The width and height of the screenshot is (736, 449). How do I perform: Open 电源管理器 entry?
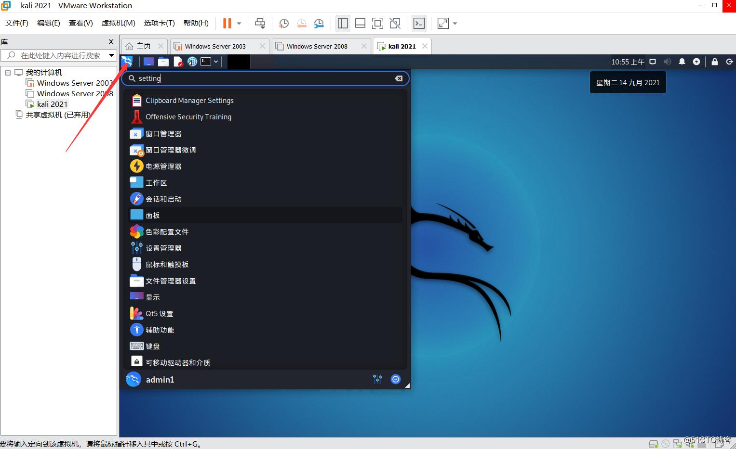coord(266,166)
